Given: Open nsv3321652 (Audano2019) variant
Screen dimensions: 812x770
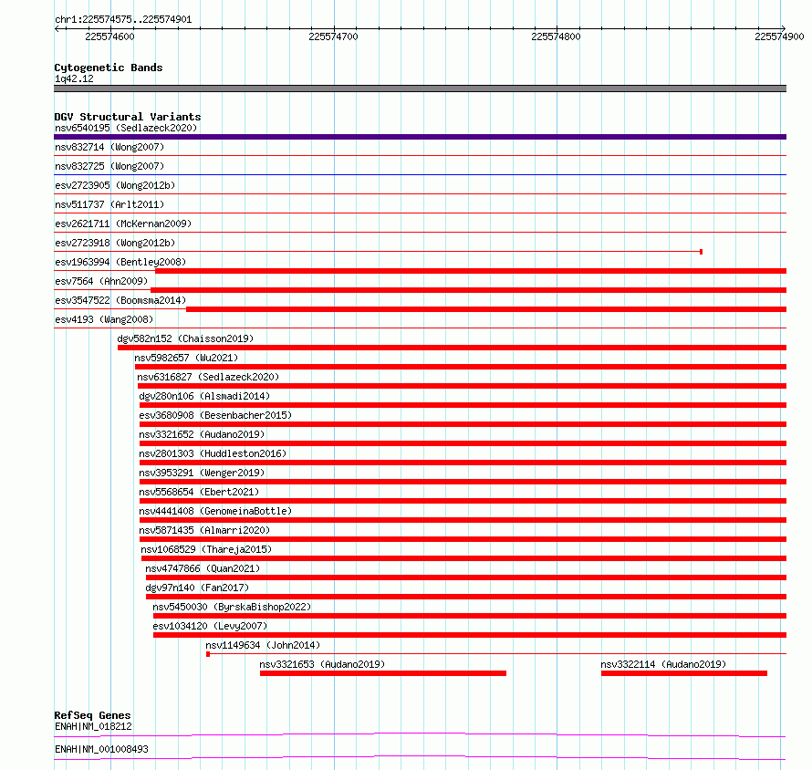Looking at the screenshot, I should pos(202,434).
